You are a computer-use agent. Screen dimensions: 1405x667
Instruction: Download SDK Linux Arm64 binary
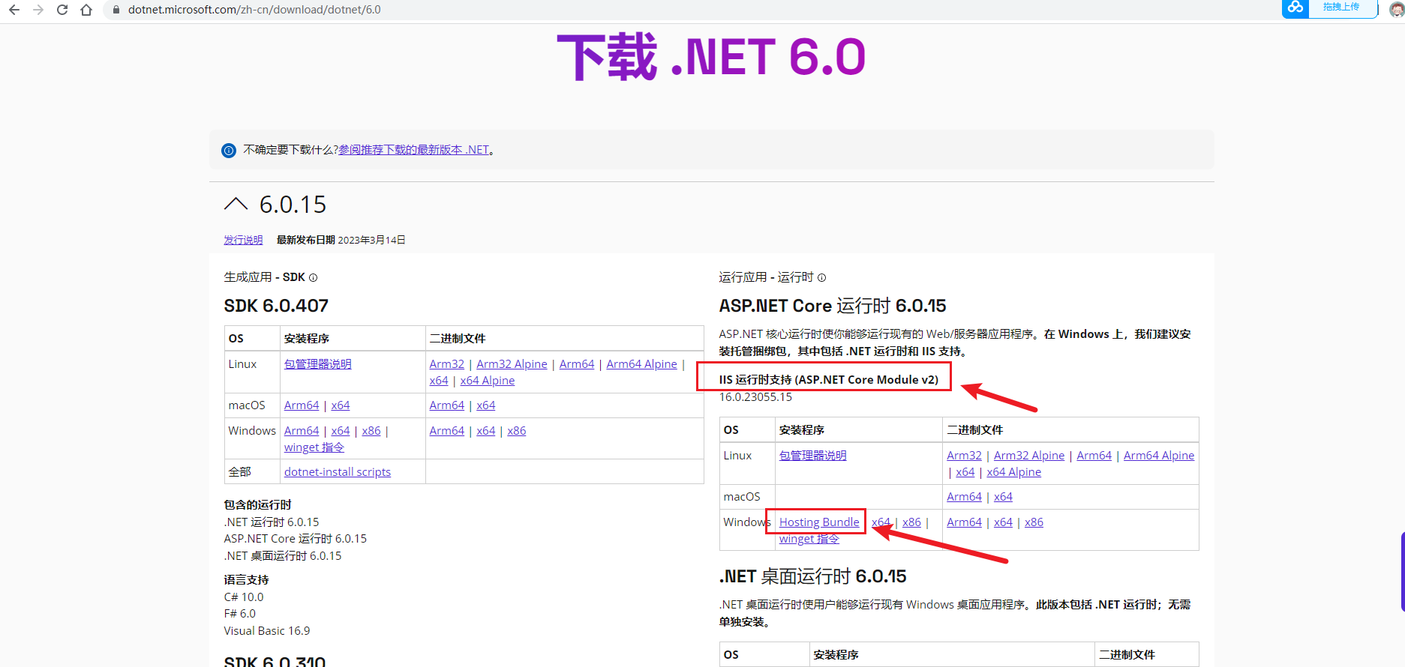577,364
